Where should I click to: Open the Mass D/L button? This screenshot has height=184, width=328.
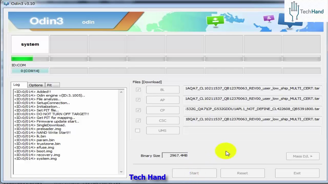click(303, 156)
